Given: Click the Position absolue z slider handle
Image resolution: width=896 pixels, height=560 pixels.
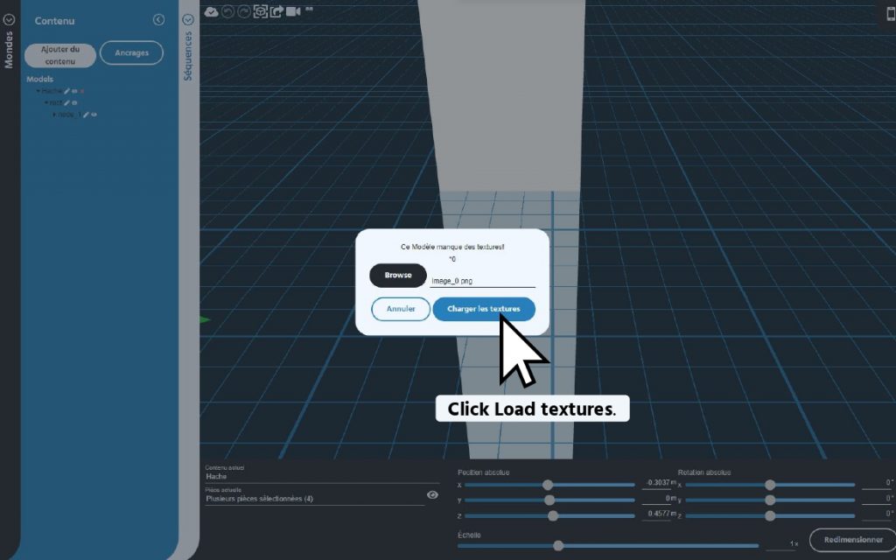Looking at the screenshot, I should click(x=553, y=516).
